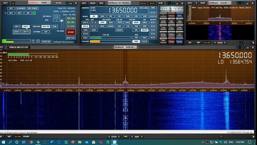Adjust the green squelch level slider
Viewport: 257px width, 145px height.
[x=111, y=37]
